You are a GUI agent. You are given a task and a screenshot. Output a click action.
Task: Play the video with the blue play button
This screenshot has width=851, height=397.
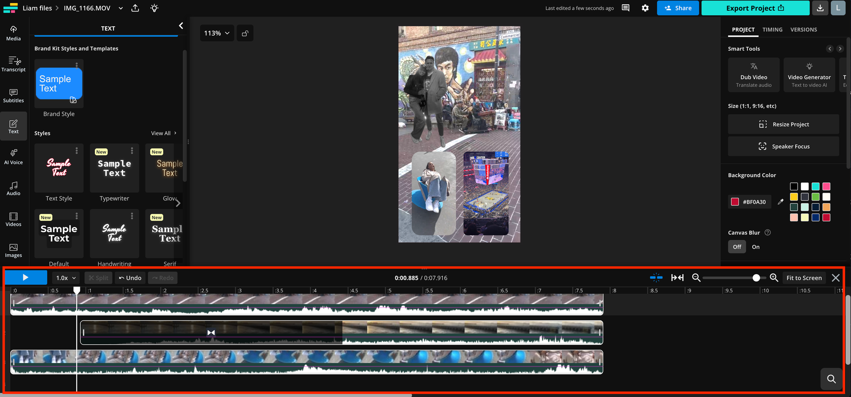click(26, 278)
